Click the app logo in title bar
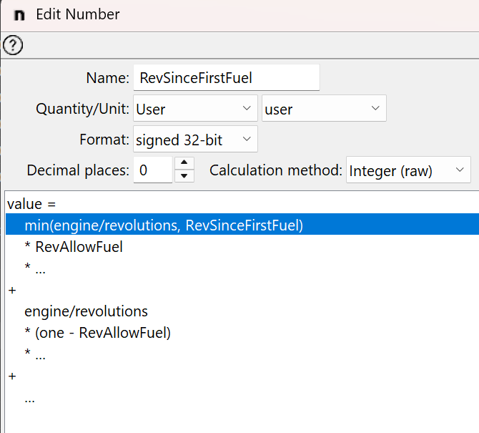479x433 pixels. (x=19, y=14)
